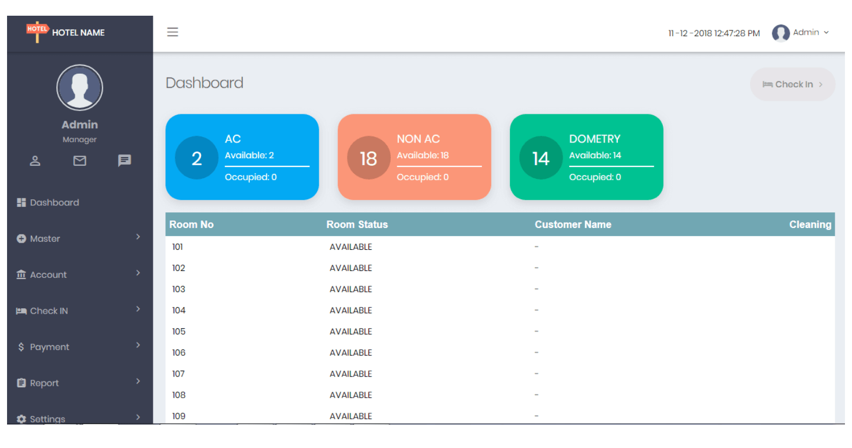
Task: Open the Check IN sidebar menu
Action: (49, 311)
